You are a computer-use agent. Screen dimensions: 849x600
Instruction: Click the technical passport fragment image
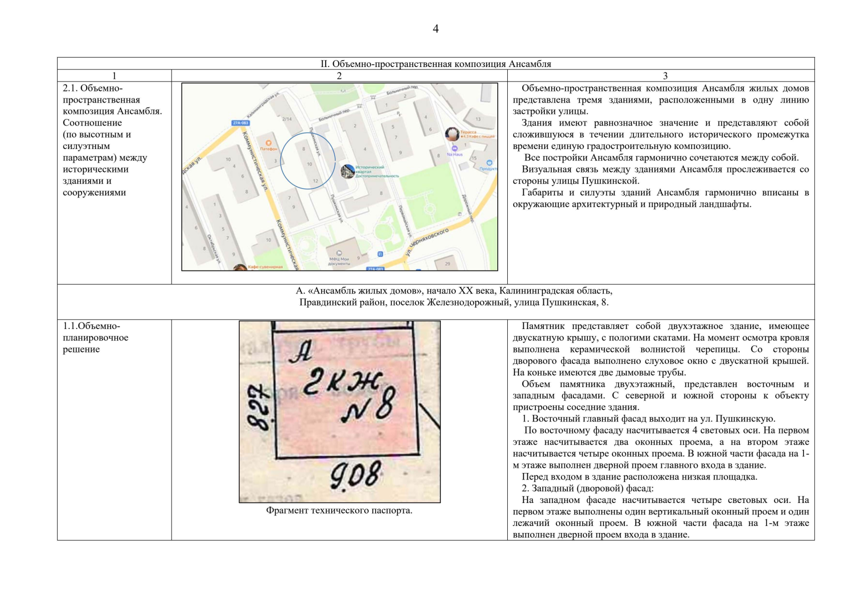(340, 411)
